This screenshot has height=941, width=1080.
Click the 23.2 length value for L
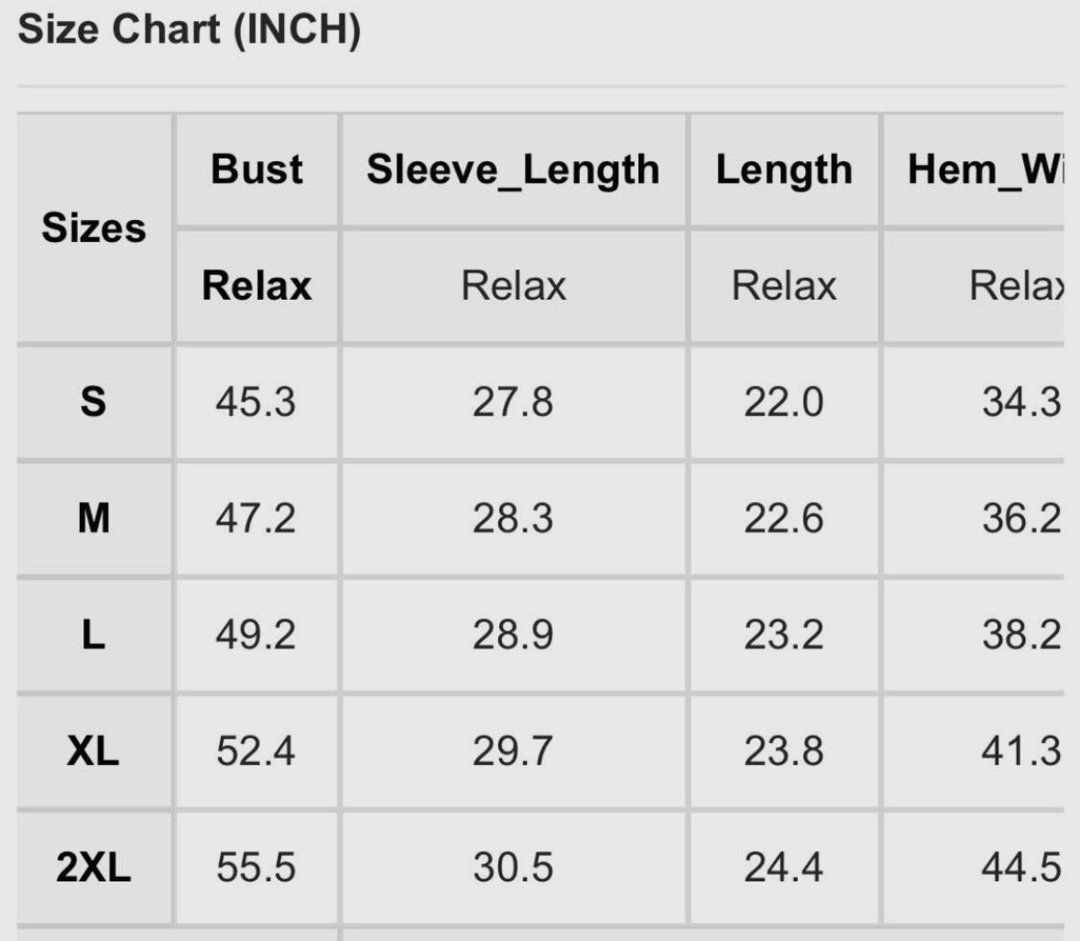point(784,634)
